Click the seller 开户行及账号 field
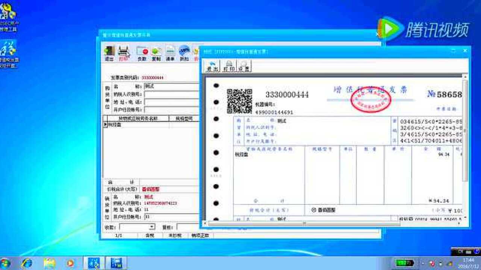This screenshot has height=270, width=481. 171,217
